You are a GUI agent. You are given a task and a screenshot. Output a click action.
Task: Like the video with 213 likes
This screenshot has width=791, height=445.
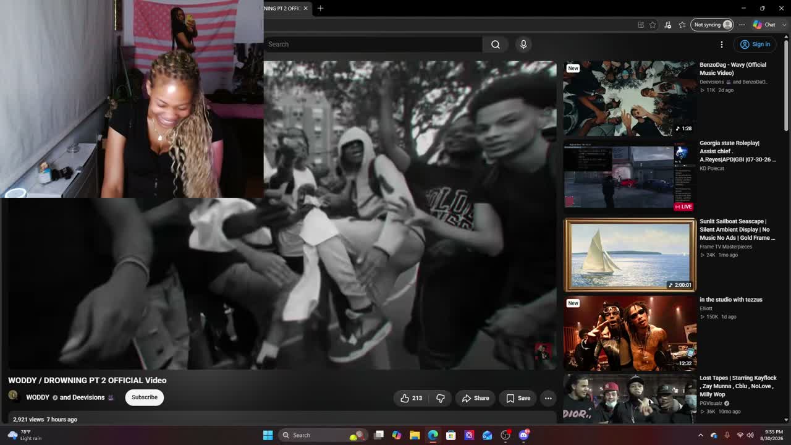click(412, 398)
